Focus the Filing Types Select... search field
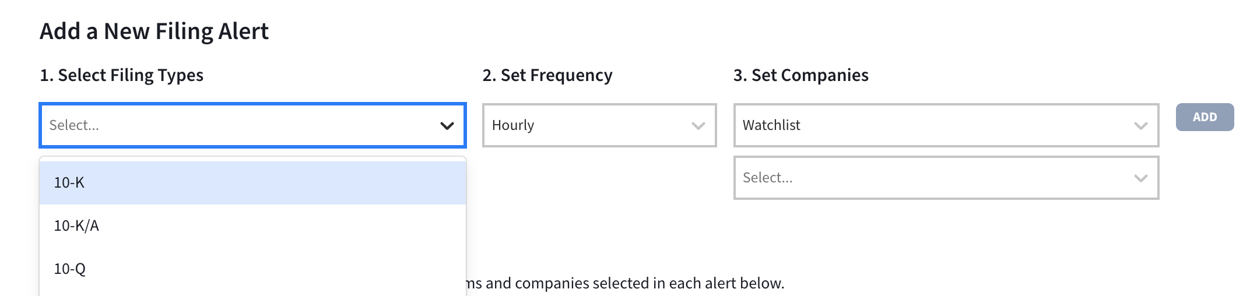 233,125
